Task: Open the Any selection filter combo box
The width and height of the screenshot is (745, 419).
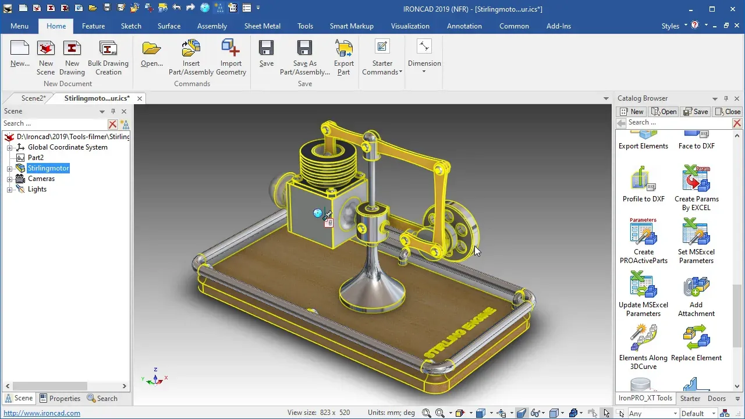Action: click(653, 413)
